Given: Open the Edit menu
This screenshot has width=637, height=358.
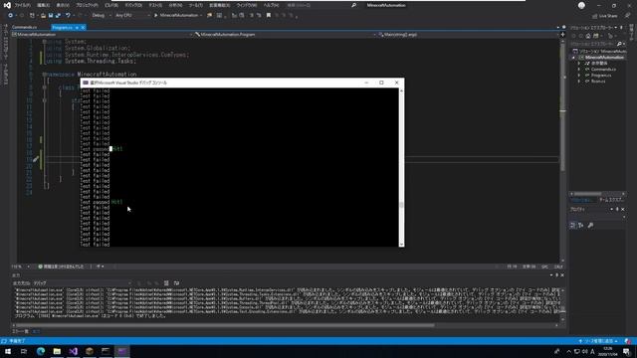Looking at the screenshot, I should [x=43, y=5].
